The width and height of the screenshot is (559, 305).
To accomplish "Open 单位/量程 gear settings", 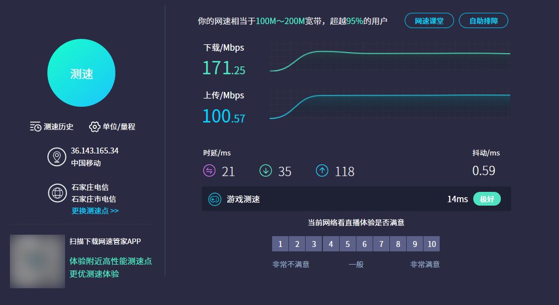I will pos(94,127).
